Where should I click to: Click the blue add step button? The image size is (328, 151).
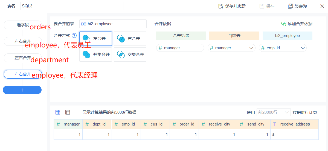pos(22,90)
